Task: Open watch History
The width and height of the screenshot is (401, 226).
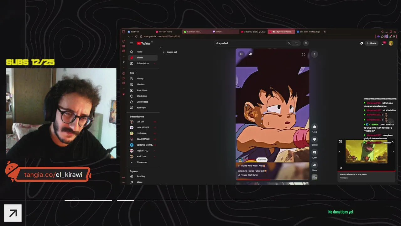Action: (143, 78)
